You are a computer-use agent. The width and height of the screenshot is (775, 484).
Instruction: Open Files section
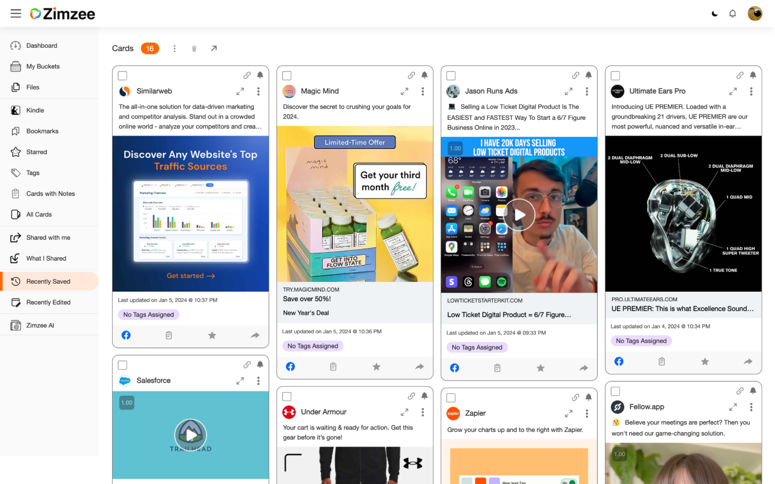(49, 87)
